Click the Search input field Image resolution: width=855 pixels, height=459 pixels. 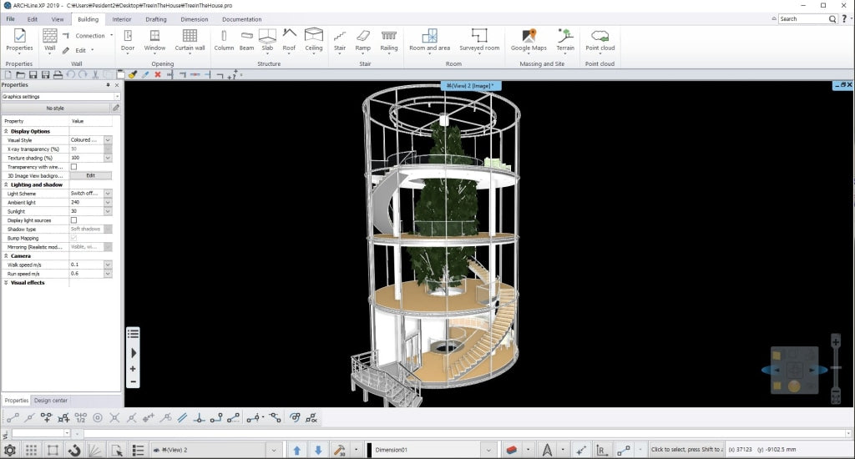pos(802,18)
